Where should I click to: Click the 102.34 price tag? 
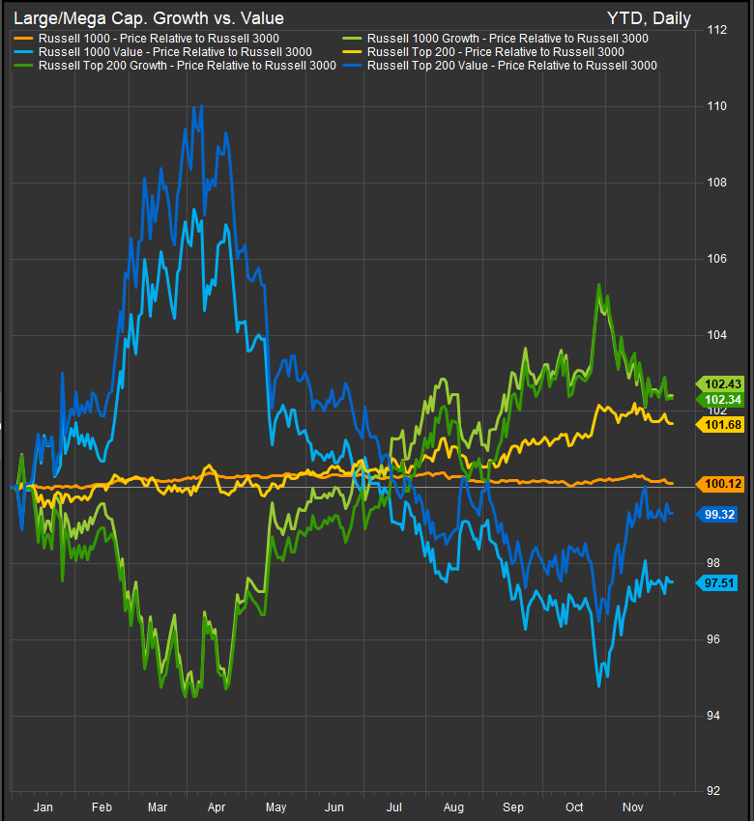(717, 400)
